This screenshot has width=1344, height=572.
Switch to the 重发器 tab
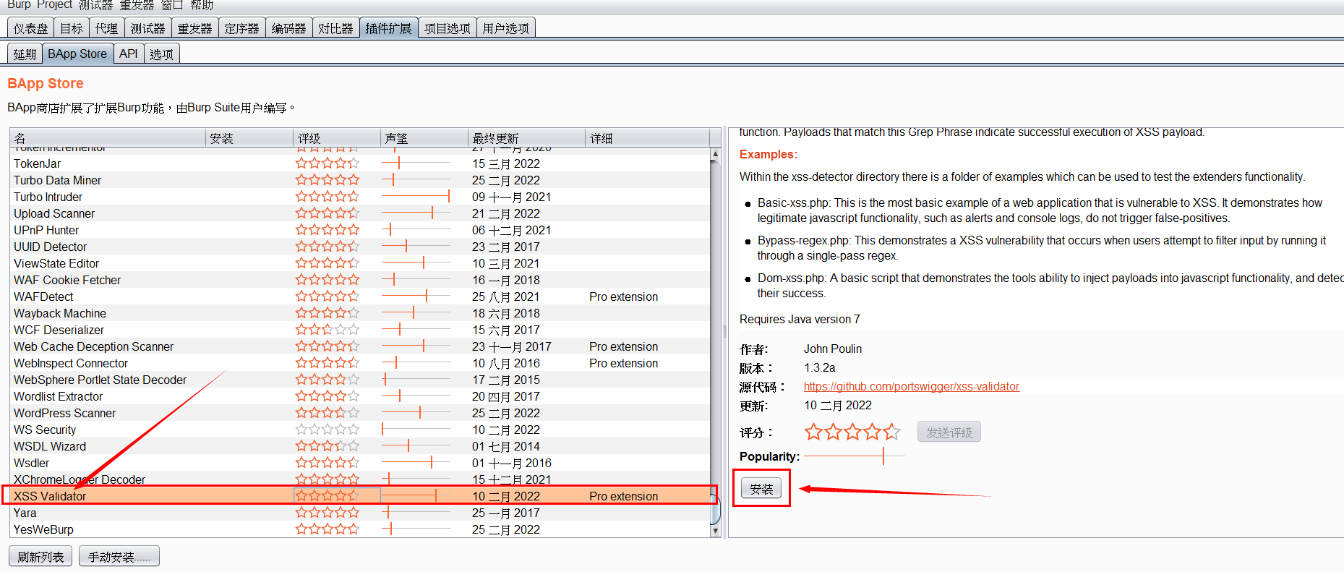194,28
